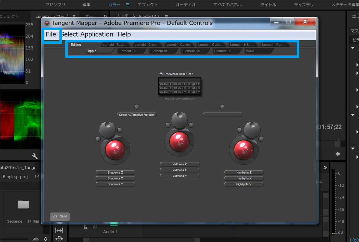Open Lumetri scope wrench settings in Premiere
Viewport: 359px width, 242px height.
click(35, 156)
